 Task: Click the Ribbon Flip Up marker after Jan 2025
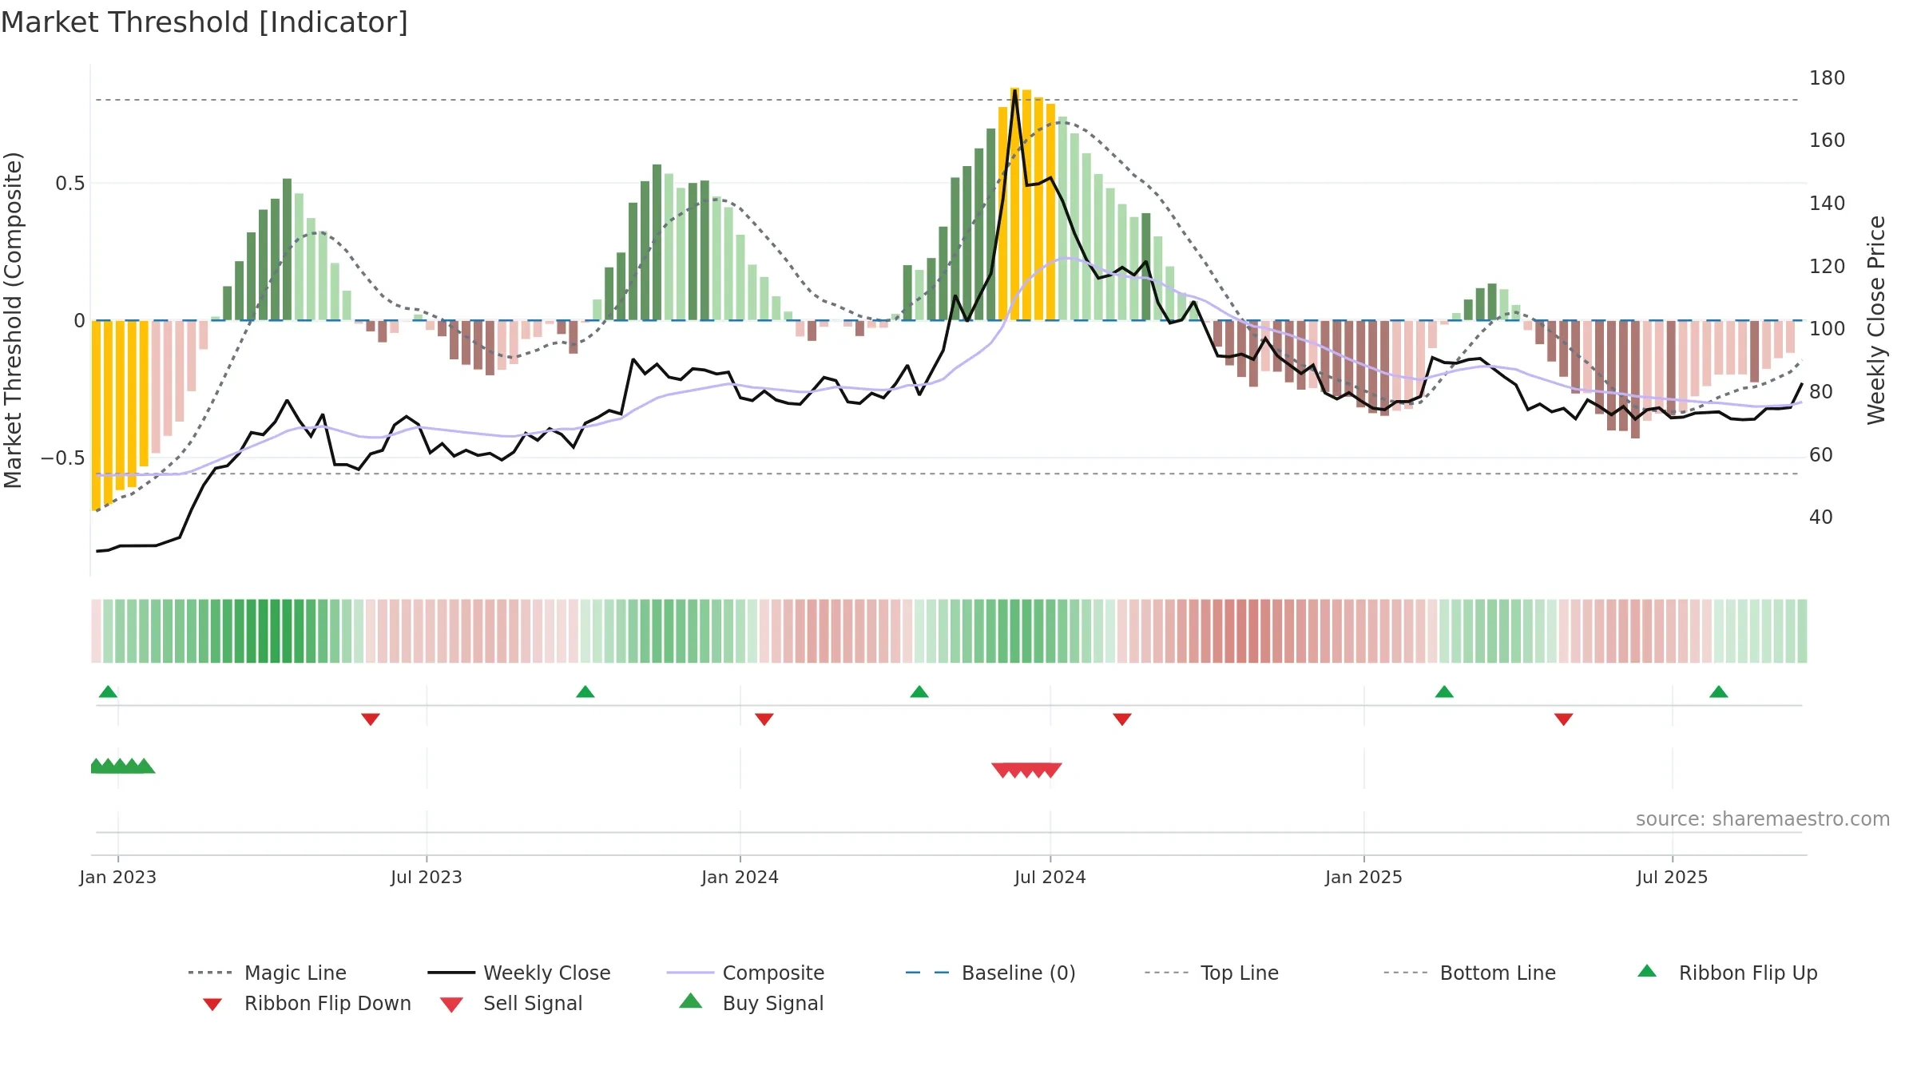[1443, 692]
